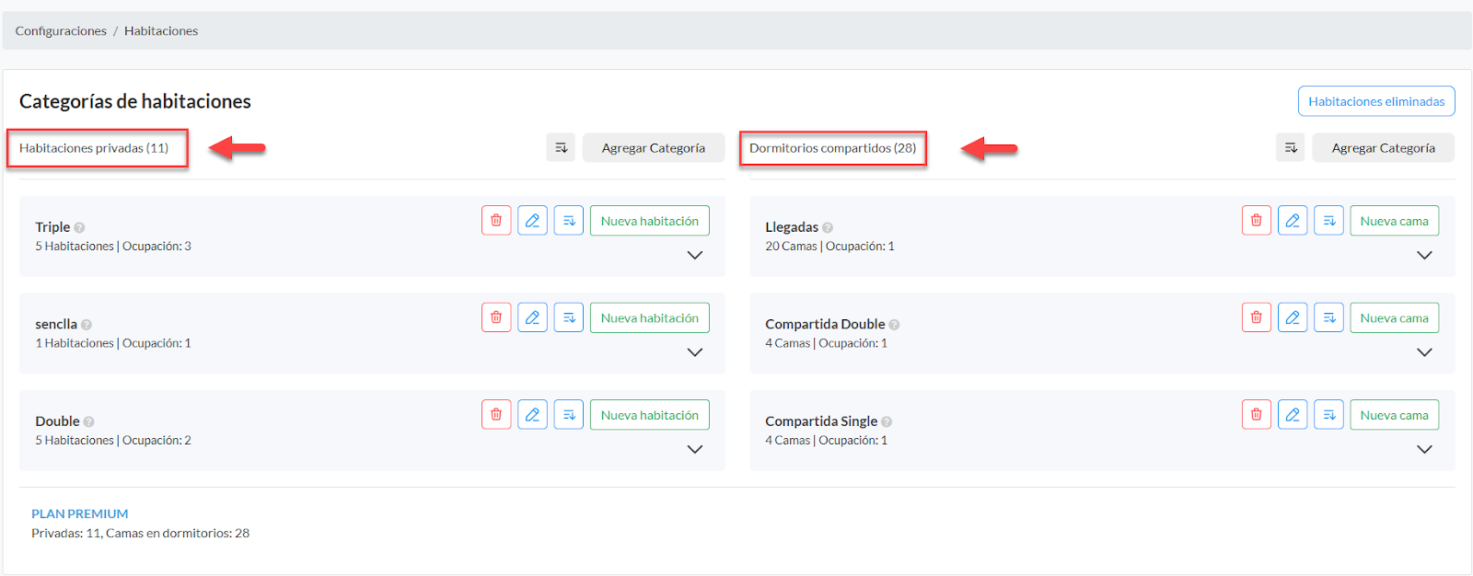Viewport: 1473px width, 576px height.
Task: Click sort icon for Compartida Single
Action: click(x=1328, y=415)
